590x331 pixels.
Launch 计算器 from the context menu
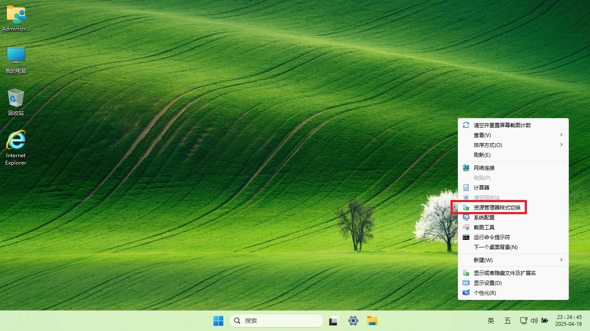pyautogui.click(x=513, y=187)
